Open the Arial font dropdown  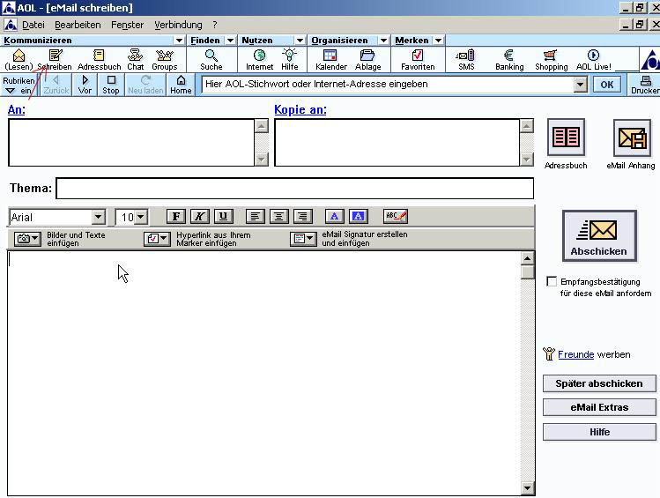coord(98,217)
